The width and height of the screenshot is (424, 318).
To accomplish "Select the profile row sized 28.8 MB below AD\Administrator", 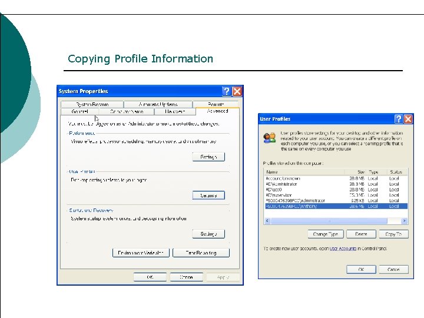I will [x=336, y=190].
